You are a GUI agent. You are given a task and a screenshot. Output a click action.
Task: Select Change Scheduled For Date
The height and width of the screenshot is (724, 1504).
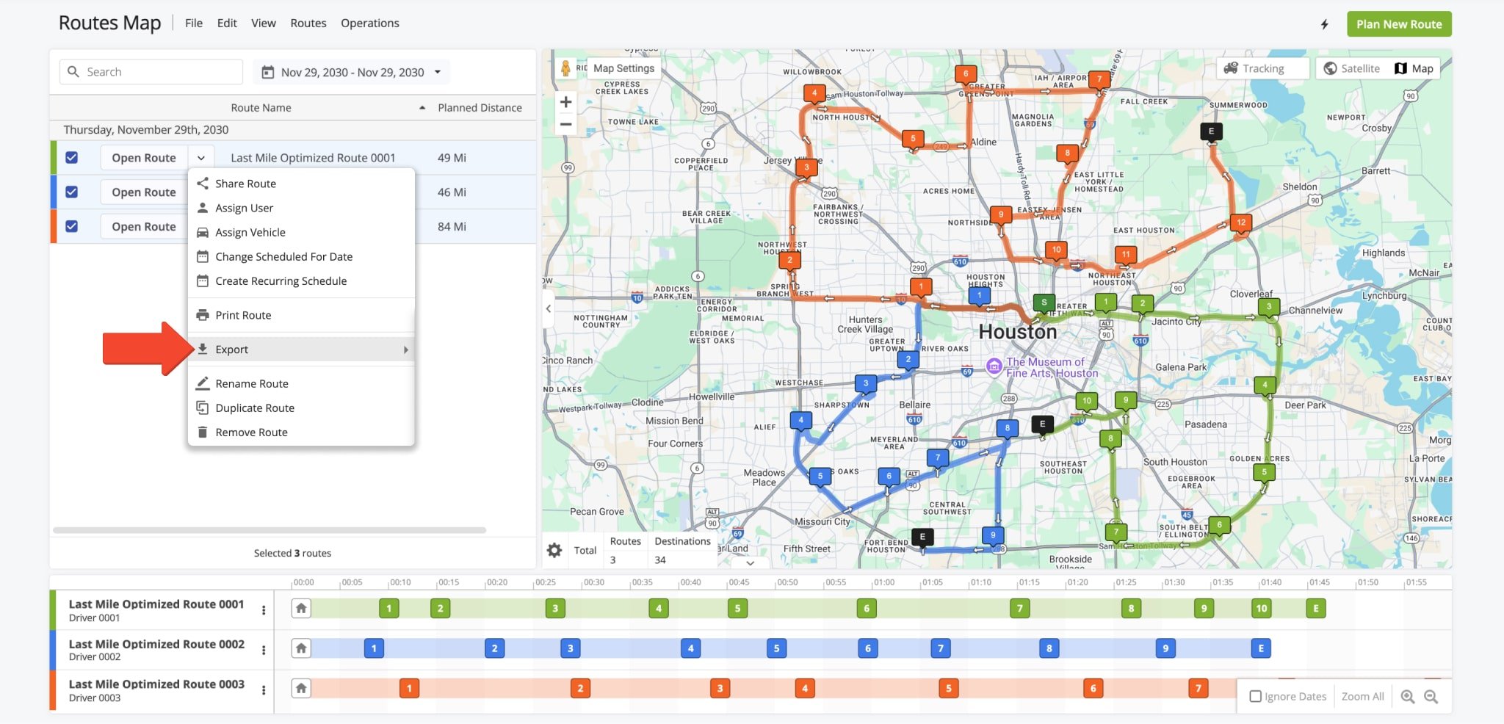302,256
